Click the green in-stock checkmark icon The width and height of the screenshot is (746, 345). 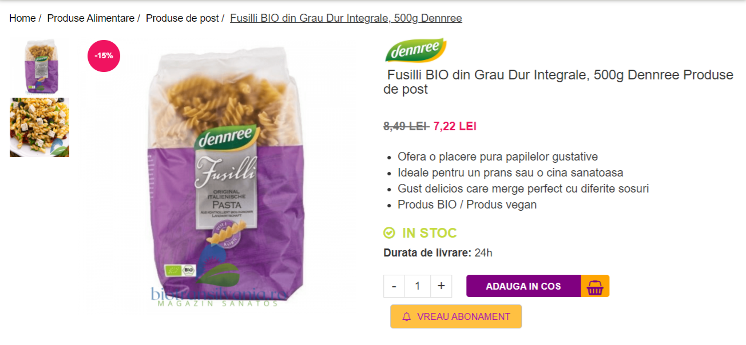tap(389, 233)
